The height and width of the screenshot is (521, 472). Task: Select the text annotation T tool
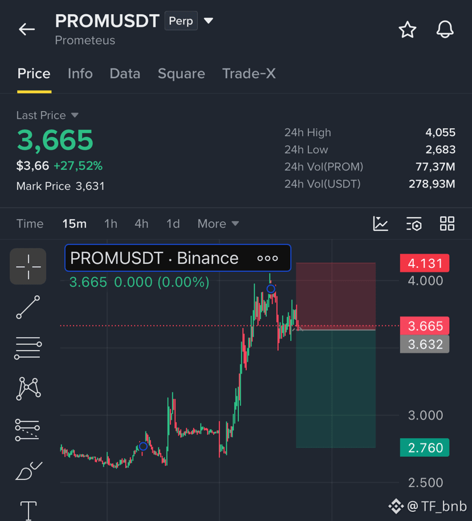click(x=29, y=510)
